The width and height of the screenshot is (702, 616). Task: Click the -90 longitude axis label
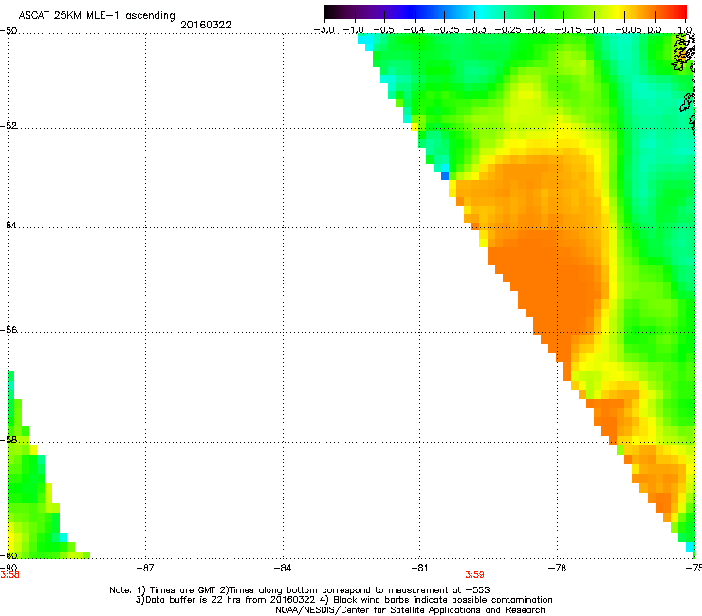pos(9,568)
